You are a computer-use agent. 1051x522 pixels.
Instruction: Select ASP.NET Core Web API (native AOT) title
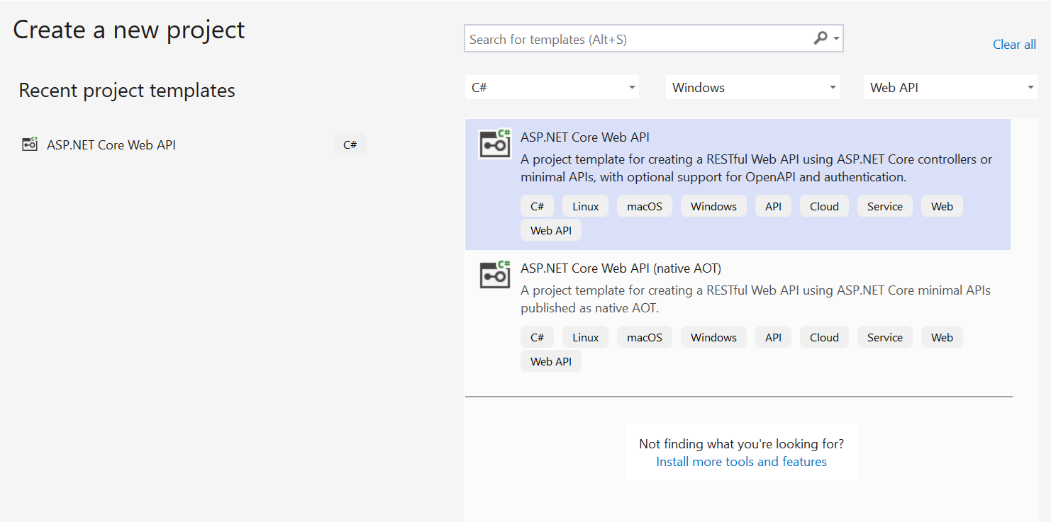tap(621, 268)
